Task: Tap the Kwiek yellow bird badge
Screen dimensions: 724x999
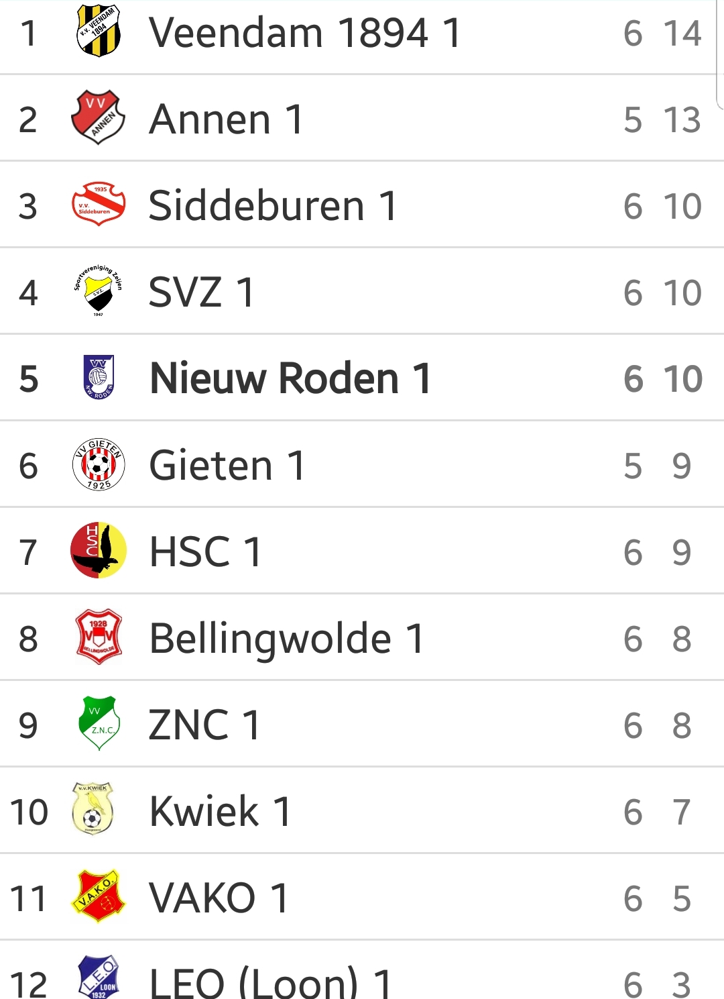Action: pyautogui.click(x=93, y=808)
